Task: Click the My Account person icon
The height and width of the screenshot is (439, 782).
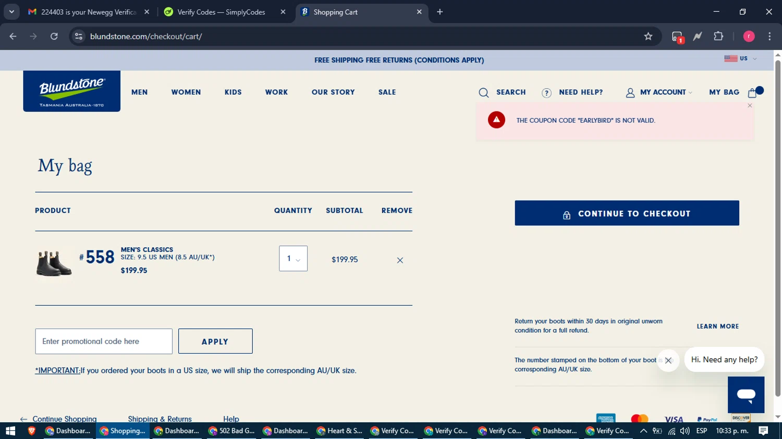Action: (630, 93)
